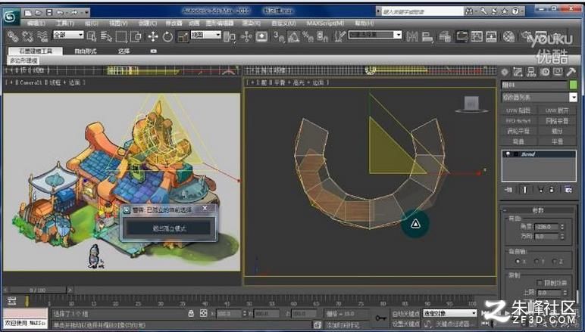Screen dimensions: 585x332
Task: Select the Unlink Selection tool
Action: 27,36
